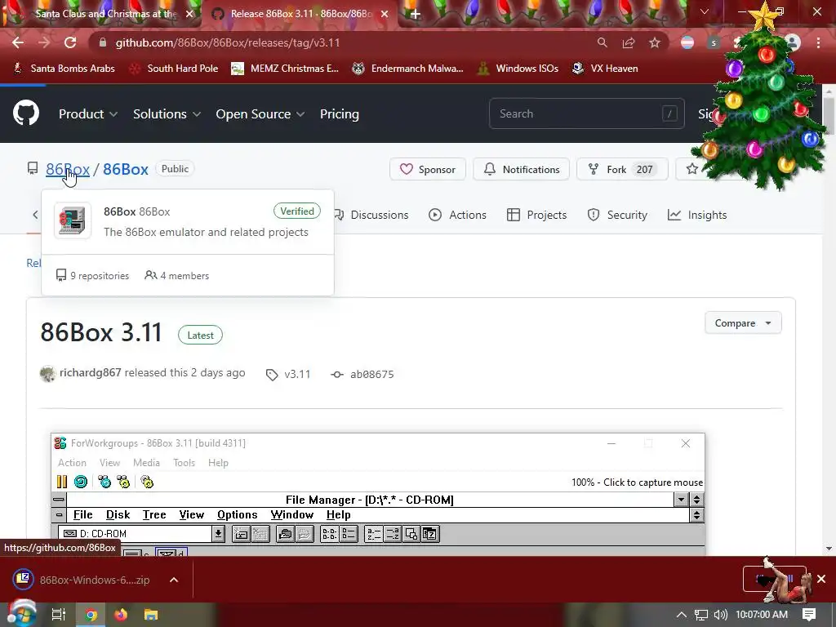Close the downloads bar

tap(821, 579)
